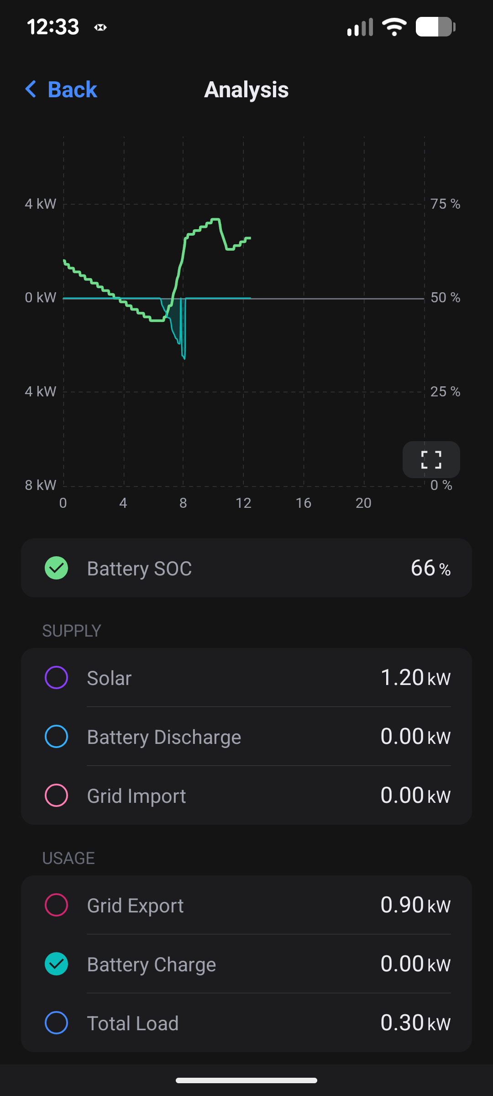Viewport: 493px width, 1096px height.
Task: Uncheck the Battery Charge series checkbox
Action: 57,964
